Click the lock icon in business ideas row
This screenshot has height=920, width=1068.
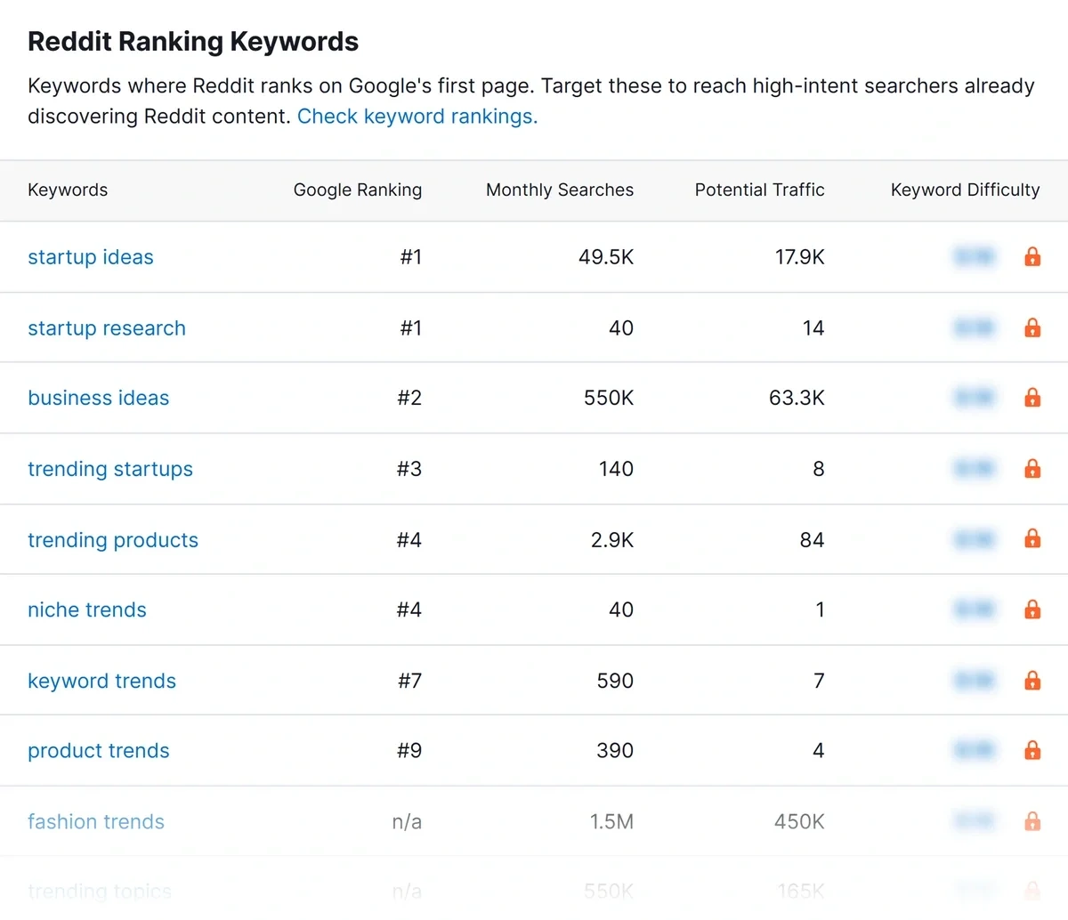pyautogui.click(x=1032, y=398)
